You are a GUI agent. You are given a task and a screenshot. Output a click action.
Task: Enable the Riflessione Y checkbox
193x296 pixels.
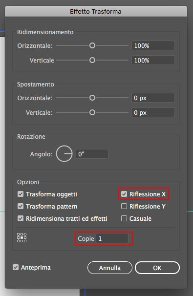point(124,206)
